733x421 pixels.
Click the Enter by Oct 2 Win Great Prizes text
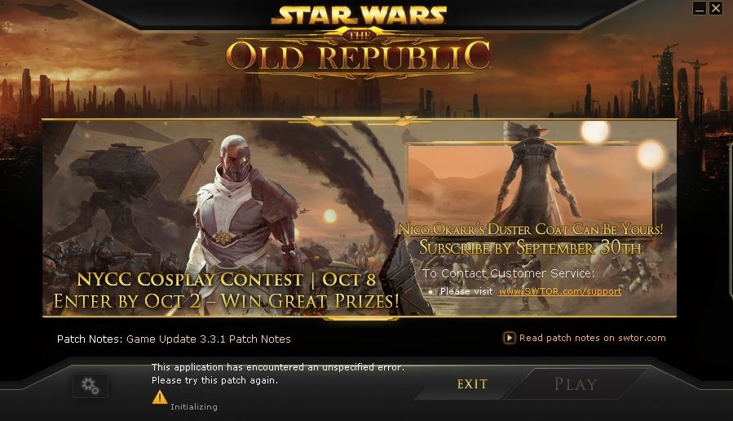pyautogui.click(x=226, y=301)
